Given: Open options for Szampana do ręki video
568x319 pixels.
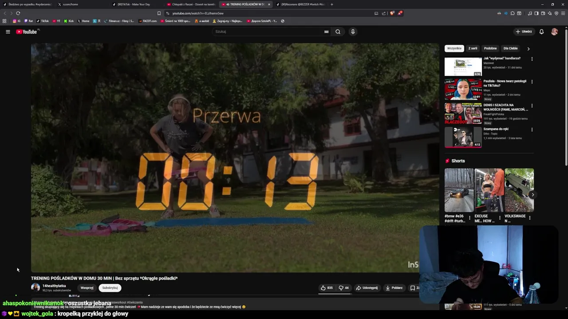Looking at the screenshot, I should click(532, 129).
